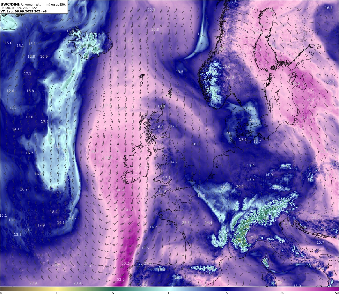This screenshot has height=295, width=339.
Task: Click the map value 12.9
Action: click(140, 265)
